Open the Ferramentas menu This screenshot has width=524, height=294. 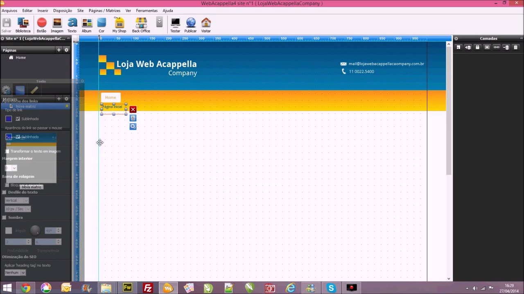147,11
